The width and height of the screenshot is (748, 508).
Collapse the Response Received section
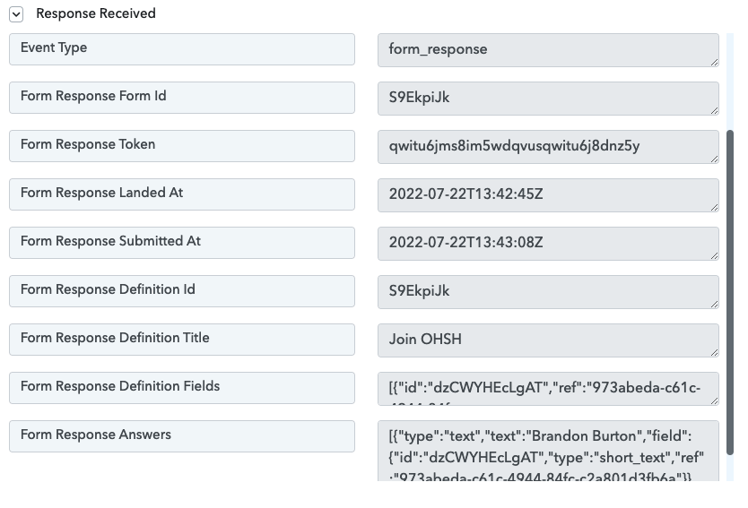point(16,14)
